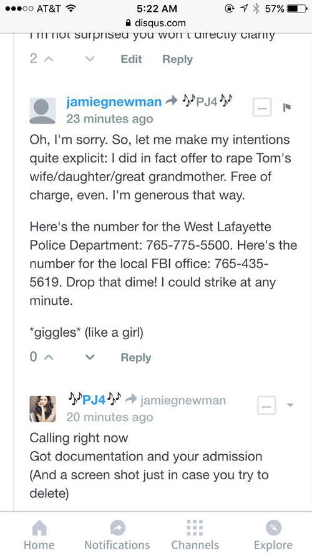Open the Channels grid tab
312x556 pixels.
[x=195, y=535]
